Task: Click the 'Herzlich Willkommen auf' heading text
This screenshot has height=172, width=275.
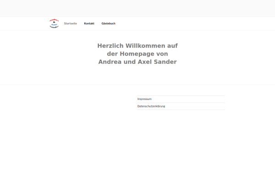Action: click(137, 46)
